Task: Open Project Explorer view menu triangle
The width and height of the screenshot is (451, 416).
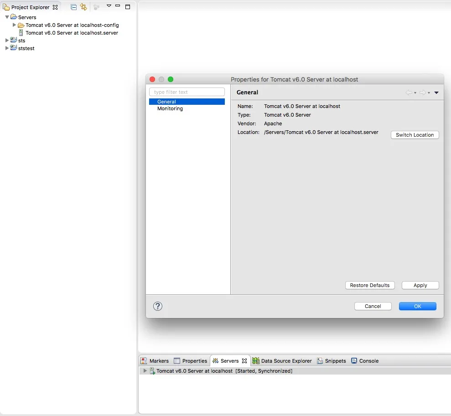Action: pos(109,6)
